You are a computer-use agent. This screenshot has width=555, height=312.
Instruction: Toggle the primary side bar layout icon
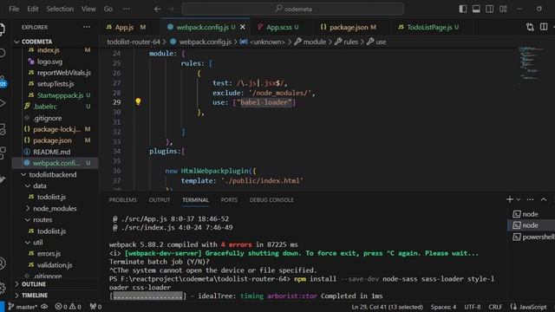[x=462, y=9]
